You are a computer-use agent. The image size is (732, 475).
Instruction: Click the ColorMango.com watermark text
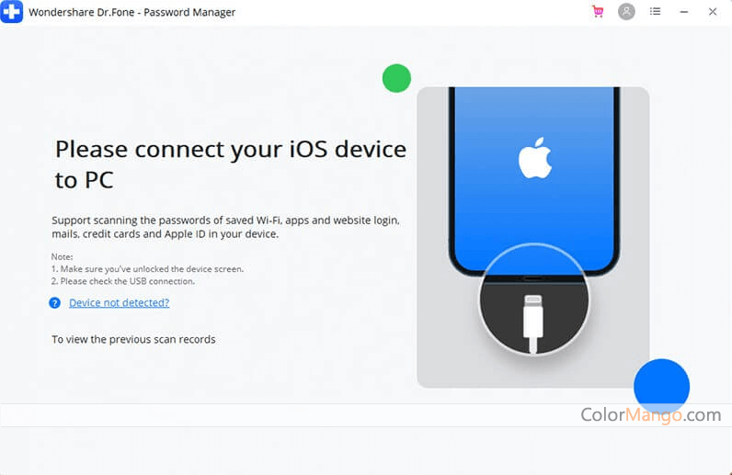(650, 415)
